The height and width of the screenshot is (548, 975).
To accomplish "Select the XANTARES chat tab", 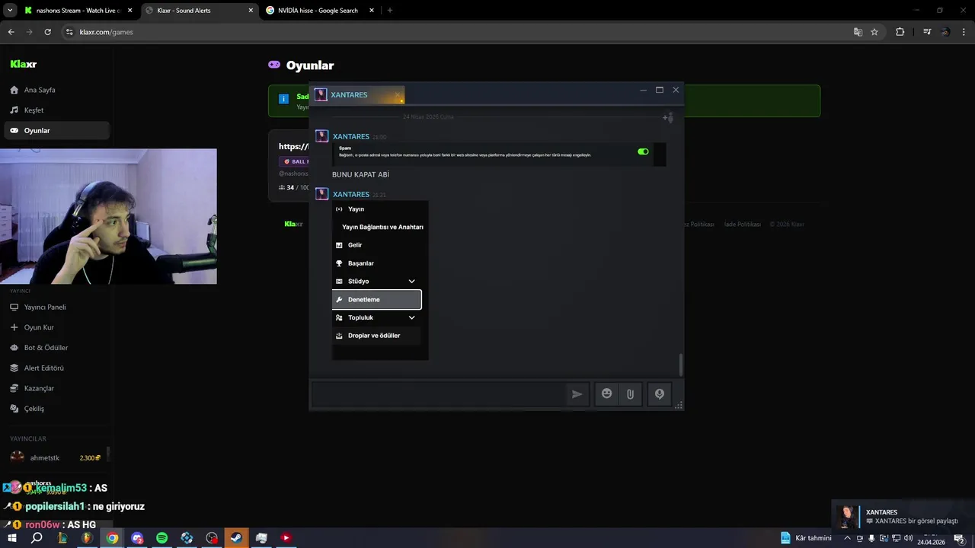I will [358, 95].
